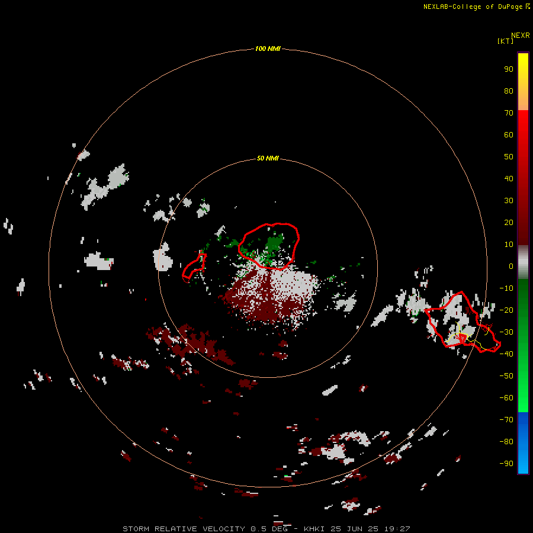This screenshot has height=533, width=533.
Task: Click the 50 value on the velocity scale
Action: click(509, 157)
